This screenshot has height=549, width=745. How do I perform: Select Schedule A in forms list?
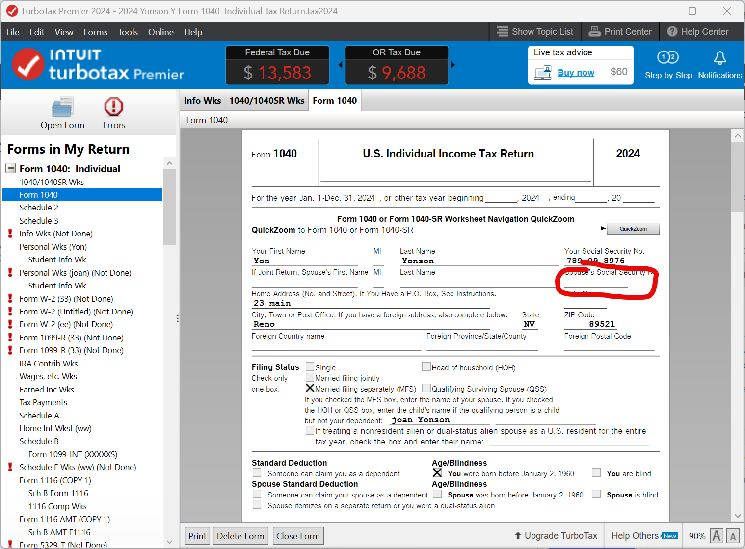tap(39, 416)
